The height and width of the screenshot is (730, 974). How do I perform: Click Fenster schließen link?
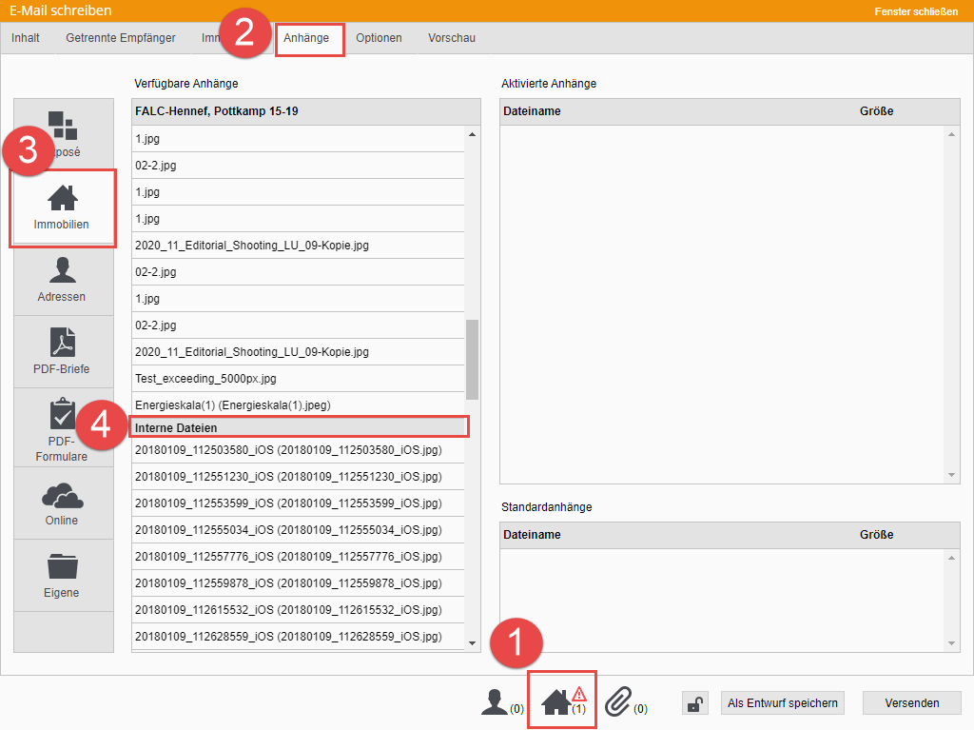click(916, 11)
